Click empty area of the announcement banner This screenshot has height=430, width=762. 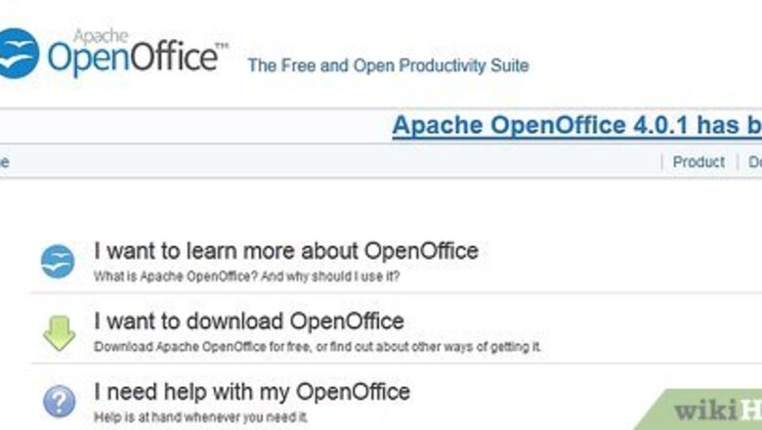[194, 126]
